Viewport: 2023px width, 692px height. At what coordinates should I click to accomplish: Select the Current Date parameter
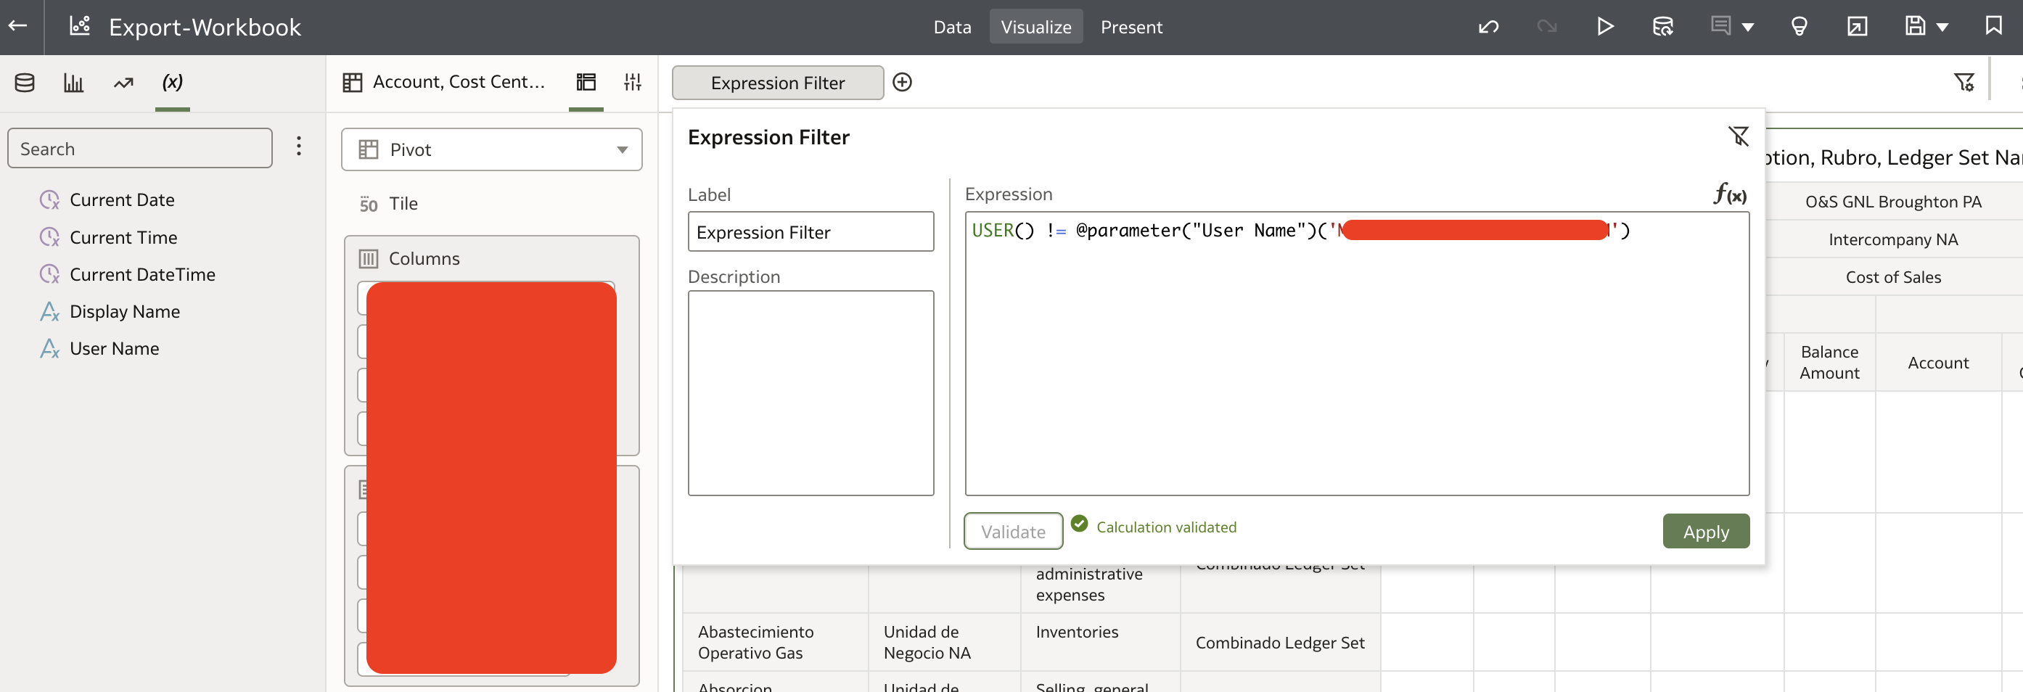122,199
